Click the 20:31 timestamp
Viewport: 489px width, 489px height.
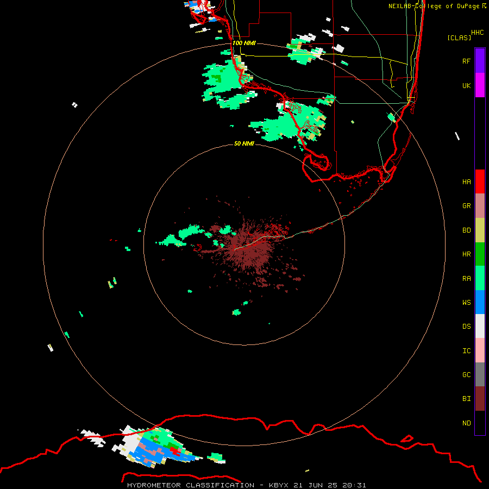354,485
